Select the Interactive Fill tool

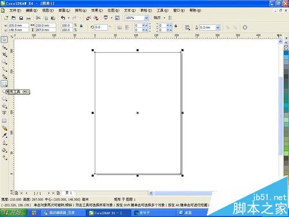point(5,157)
